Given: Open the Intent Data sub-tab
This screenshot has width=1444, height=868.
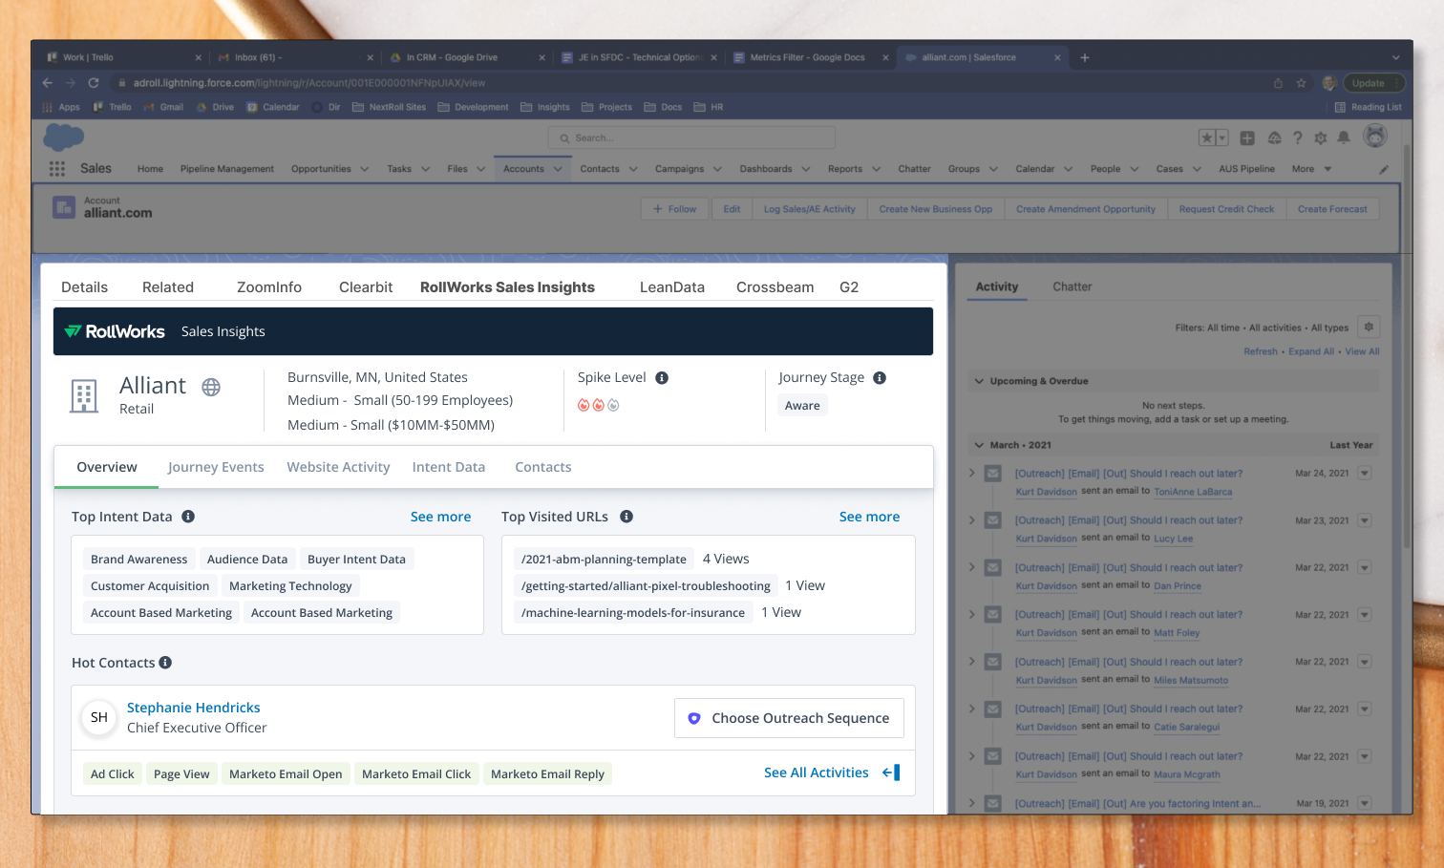Looking at the screenshot, I should (449, 467).
